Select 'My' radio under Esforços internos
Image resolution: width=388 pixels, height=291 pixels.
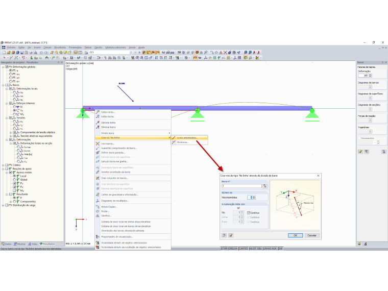pyautogui.click(x=15, y=114)
